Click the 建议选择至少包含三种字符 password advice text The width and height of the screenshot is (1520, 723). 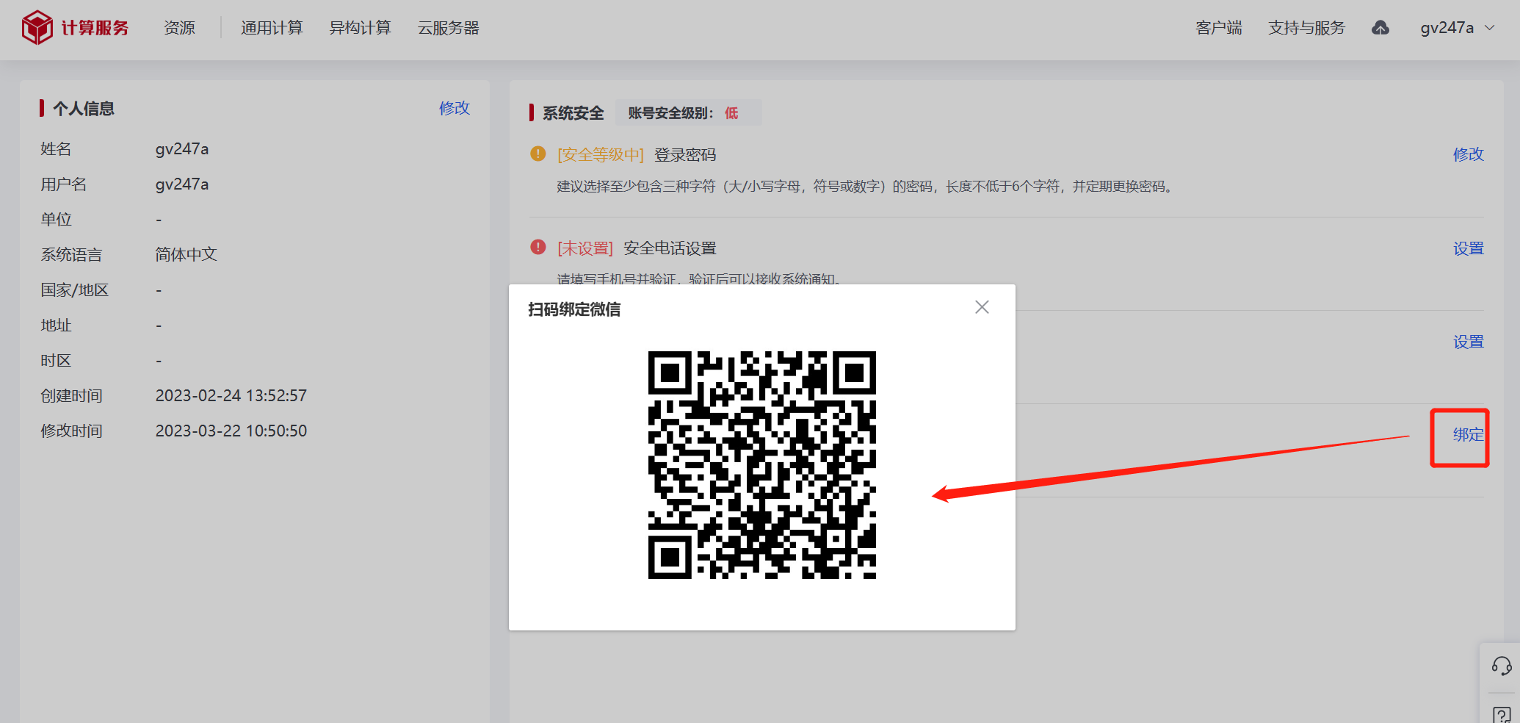866,187
